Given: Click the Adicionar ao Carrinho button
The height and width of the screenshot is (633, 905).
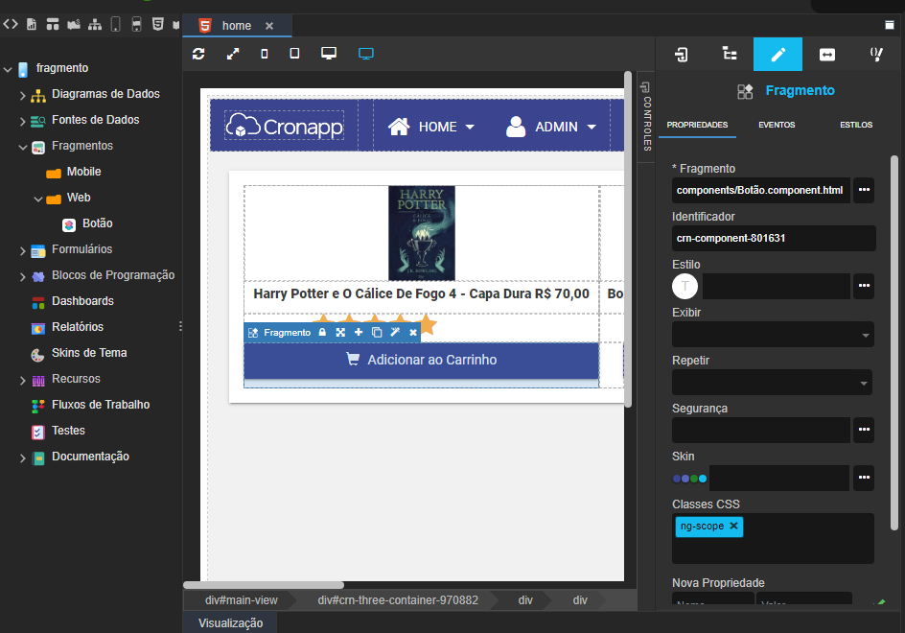Looking at the screenshot, I should click(x=421, y=361).
